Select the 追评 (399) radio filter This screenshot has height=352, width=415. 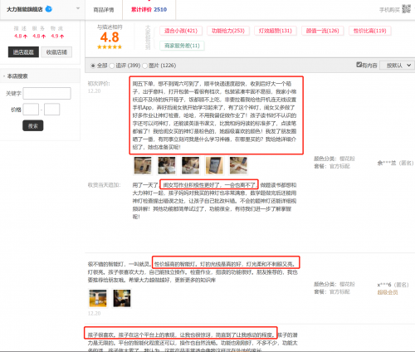(x=111, y=66)
